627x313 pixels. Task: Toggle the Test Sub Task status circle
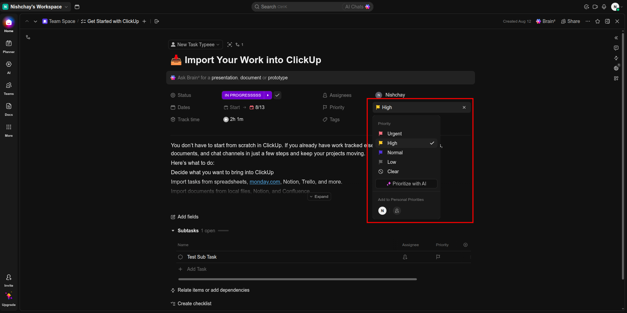pyautogui.click(x=180, y=257)
